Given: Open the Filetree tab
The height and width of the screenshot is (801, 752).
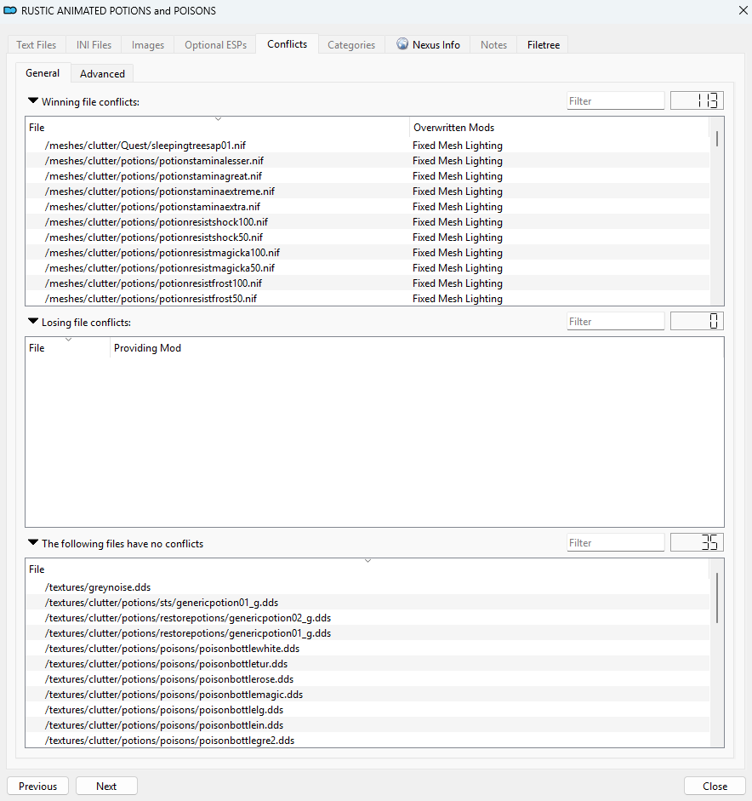Looking at the screenshot, I should click(543, 45).
